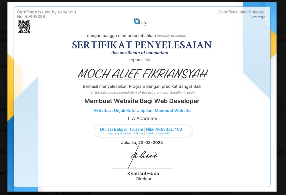Click the 'Direktur' title
This screenshot has height=195, width=286.
[144, 179]
